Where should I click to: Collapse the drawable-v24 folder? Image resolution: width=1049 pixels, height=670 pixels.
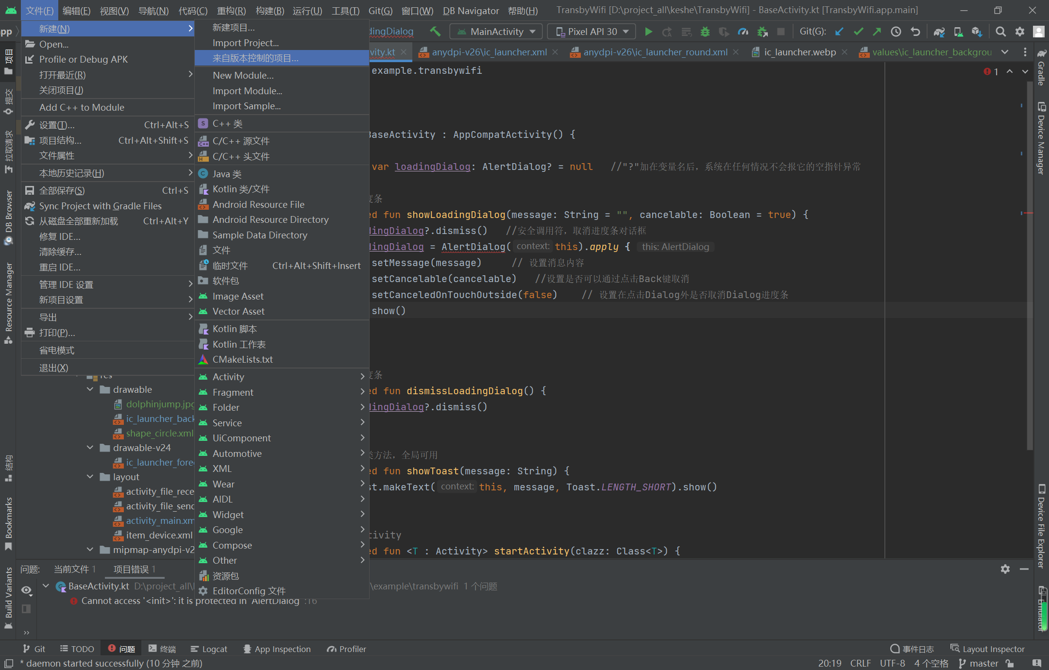point(90,448)
